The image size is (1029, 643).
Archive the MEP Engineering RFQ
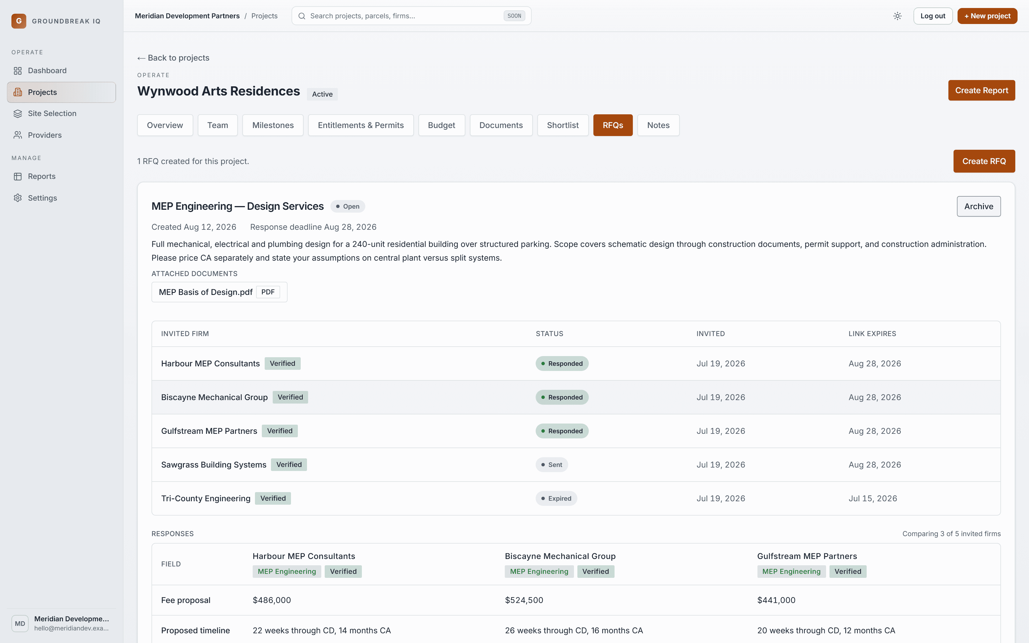click(x=978, y=207)
